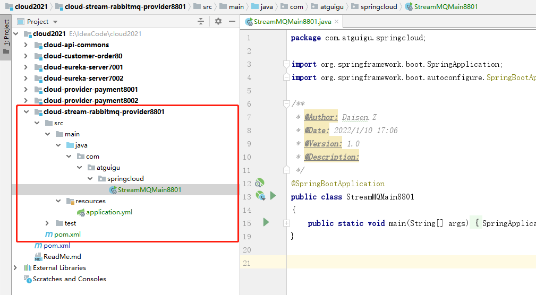Open application.yml in the project tree
536x295 pixels.
point(109,212)
